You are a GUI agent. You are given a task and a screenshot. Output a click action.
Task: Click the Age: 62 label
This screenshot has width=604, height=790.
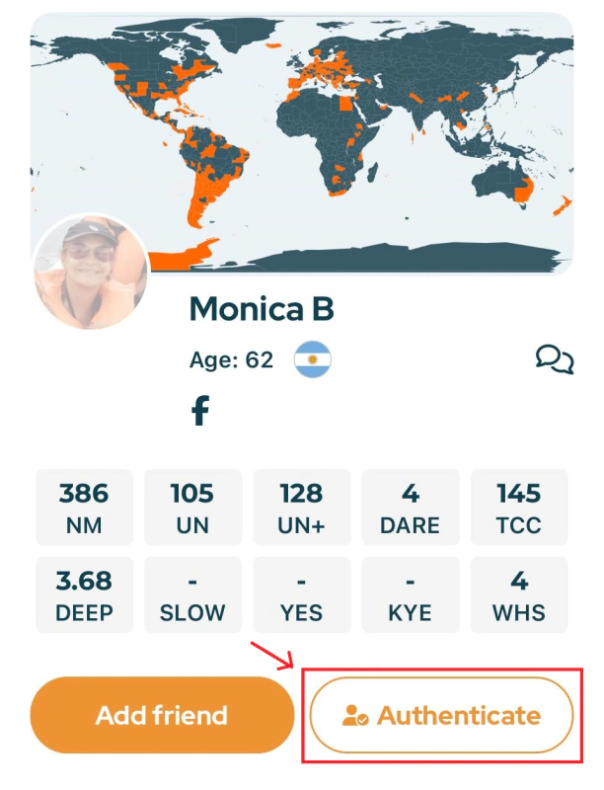click(231, 360)
